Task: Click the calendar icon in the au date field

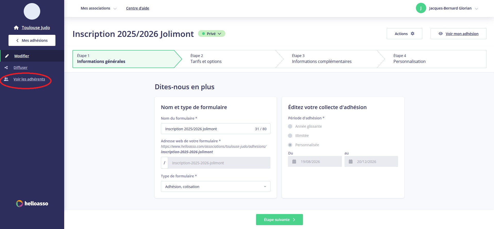Action: 351,162
